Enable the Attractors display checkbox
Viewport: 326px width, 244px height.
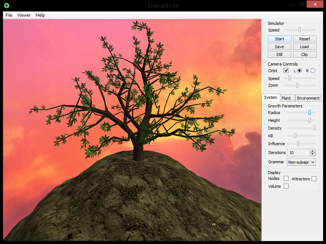314,178
